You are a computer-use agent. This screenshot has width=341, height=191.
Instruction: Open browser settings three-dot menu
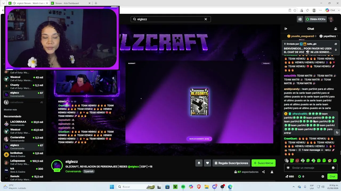321,10
